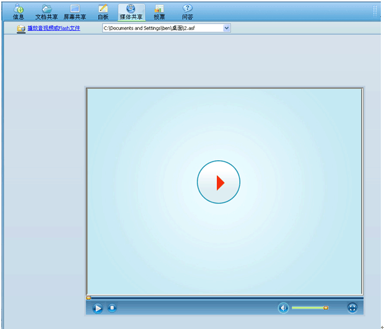Select the 媒体共享 media sharing tab
This screenshot has height=329, width=384.
pyautogui.click(x=131, y=12)
